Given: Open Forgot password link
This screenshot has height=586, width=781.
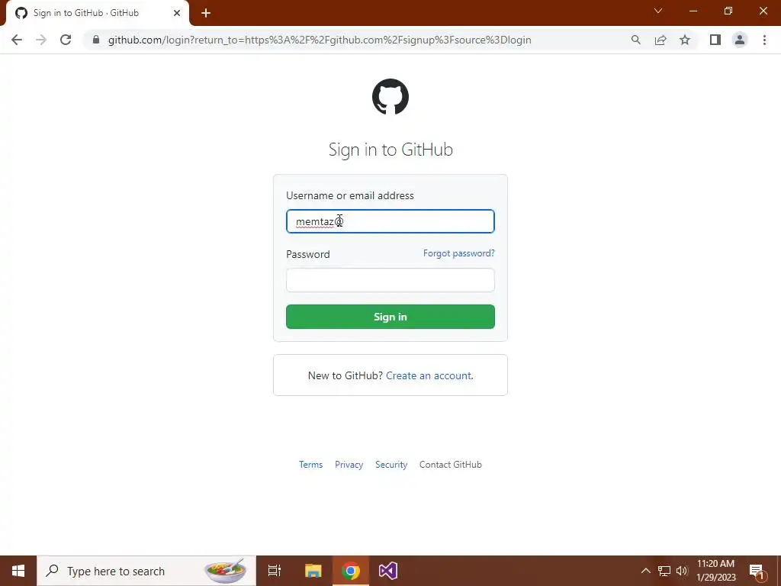Looking at the screenshot, I should [458, 253].
